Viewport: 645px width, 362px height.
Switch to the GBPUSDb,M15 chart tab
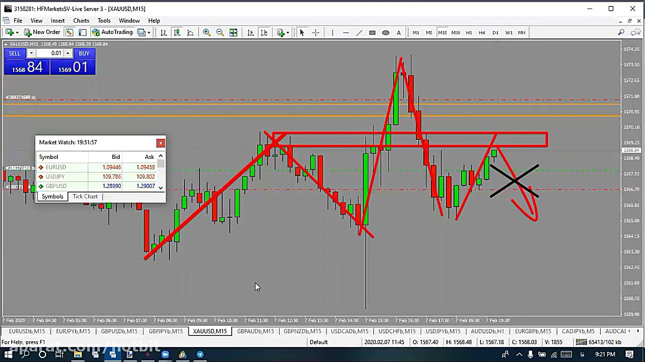(119, 331)
